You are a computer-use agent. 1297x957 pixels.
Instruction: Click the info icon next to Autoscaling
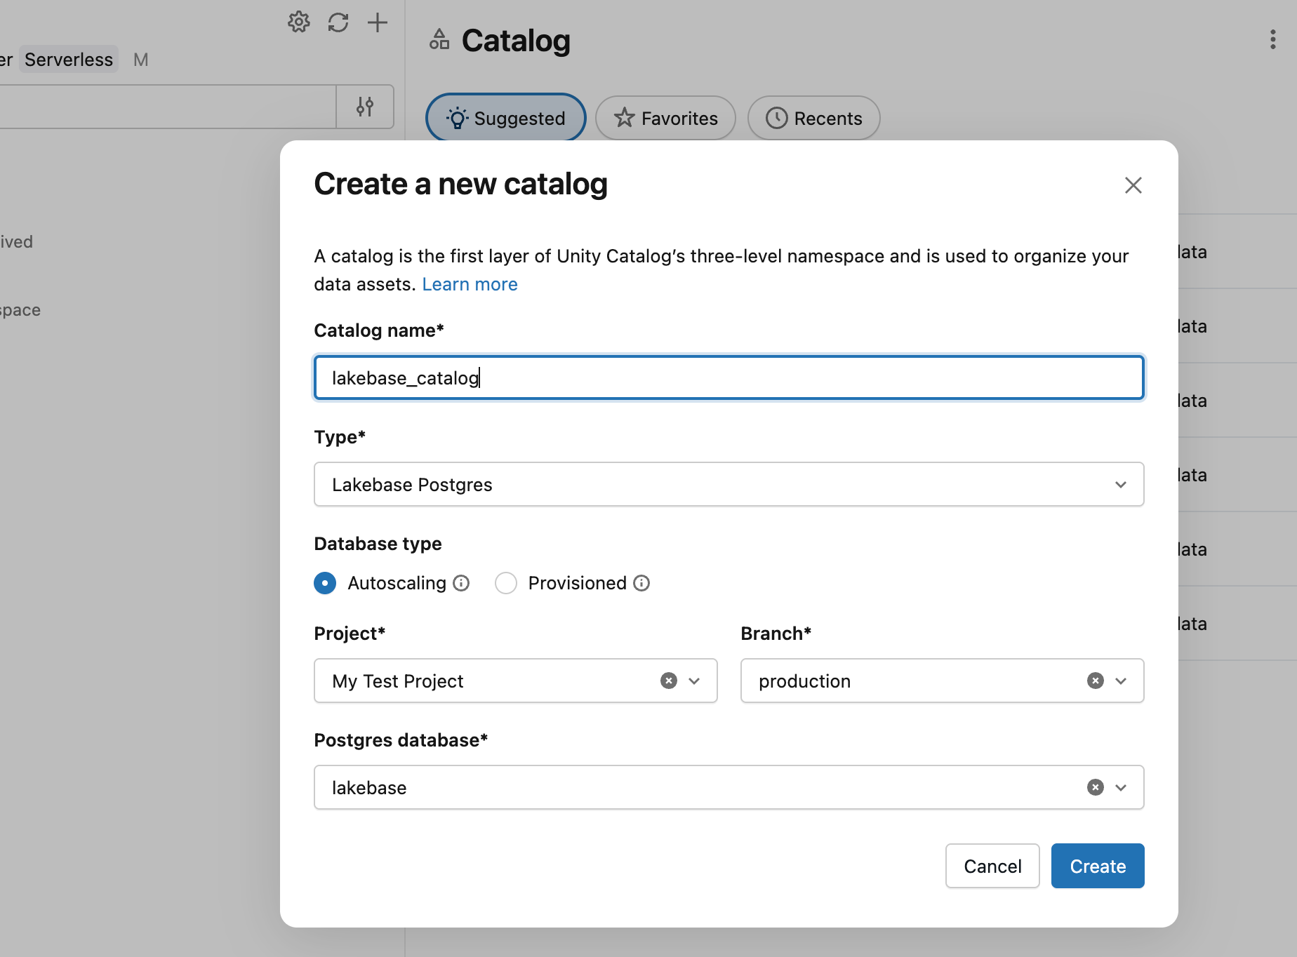[x=461, y=583]
